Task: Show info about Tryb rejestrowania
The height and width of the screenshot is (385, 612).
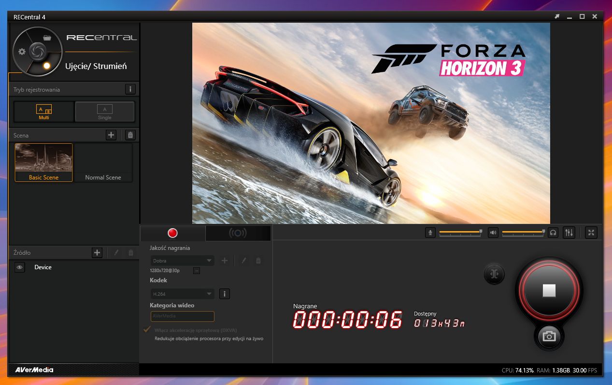Action: coord(130,89)
